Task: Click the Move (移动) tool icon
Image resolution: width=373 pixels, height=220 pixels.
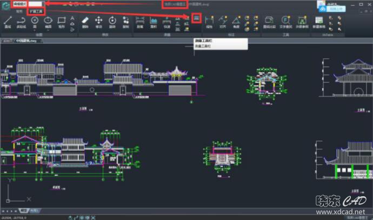Action: click(99, 21)
